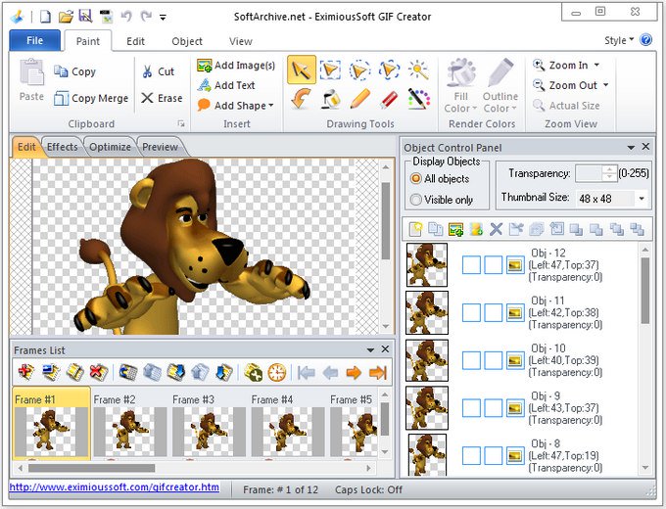Click the Transparency input field
Screen dimensions: 666x509
tap(589, 173)
